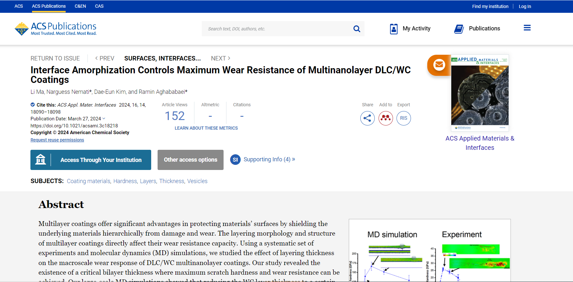
Task: Click the ACS Publications logo
Action: [x=56, y=29]
